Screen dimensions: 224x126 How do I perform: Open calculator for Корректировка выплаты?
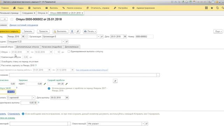(35, 103)
